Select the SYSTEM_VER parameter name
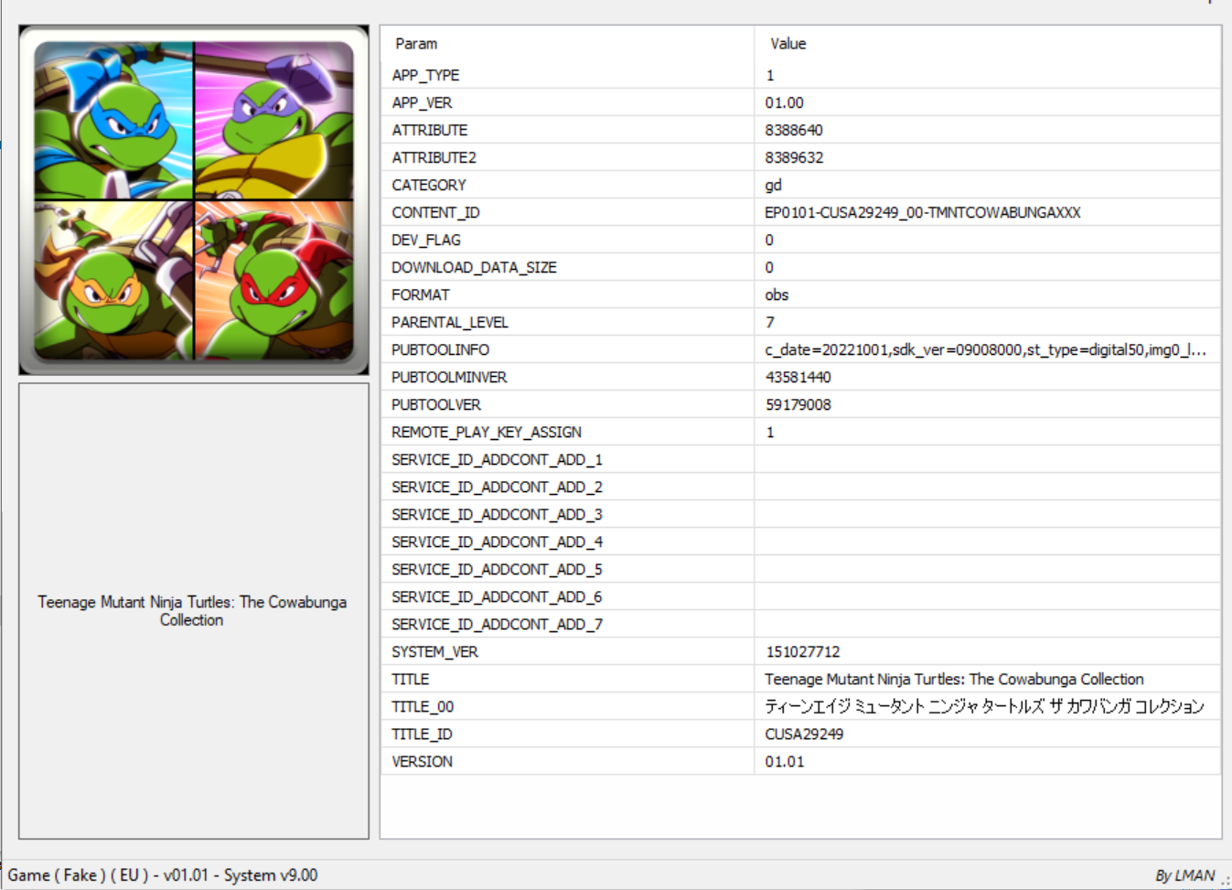Viewport: 1232px width, 890px height. 434,651
